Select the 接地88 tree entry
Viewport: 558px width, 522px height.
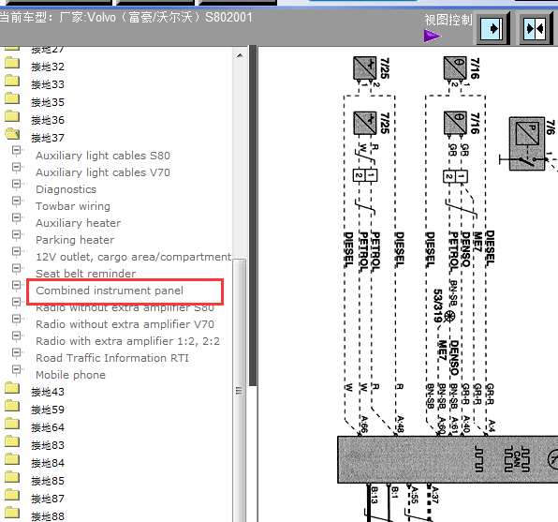point(48,516)
